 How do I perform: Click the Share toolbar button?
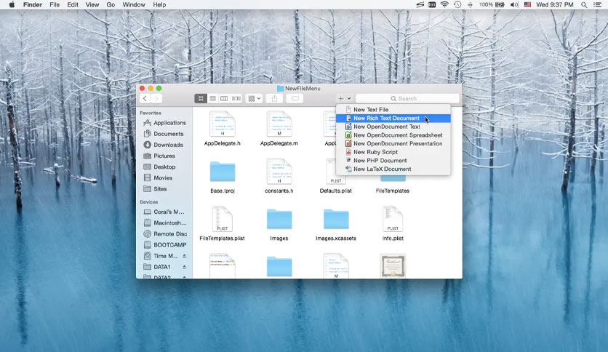click(x=274, y=98)
